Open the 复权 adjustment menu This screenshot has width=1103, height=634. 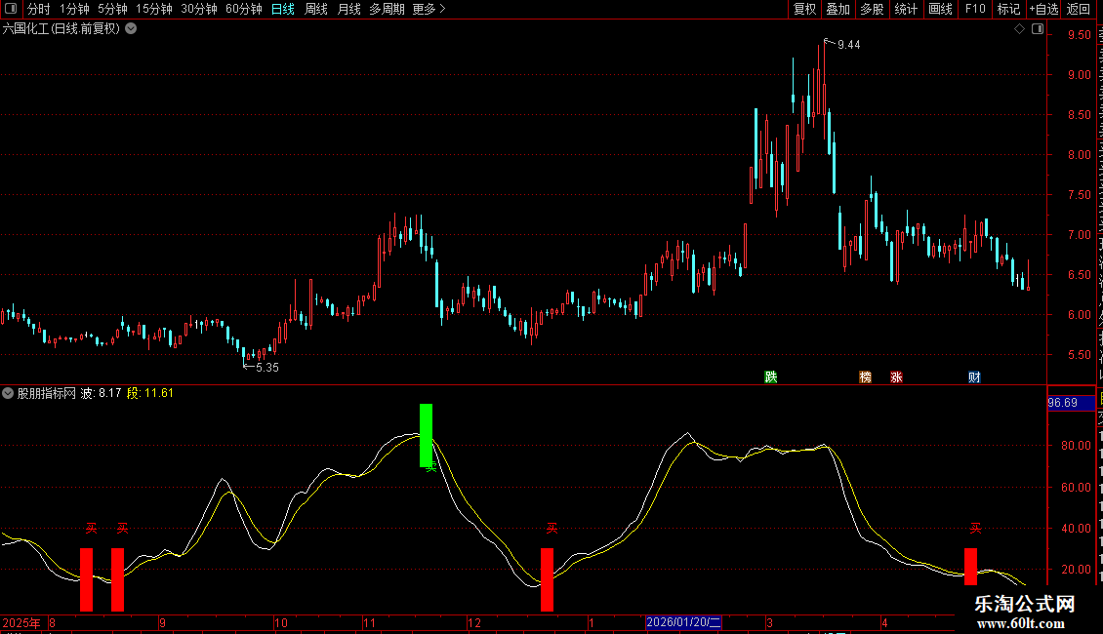click(804, 9)
